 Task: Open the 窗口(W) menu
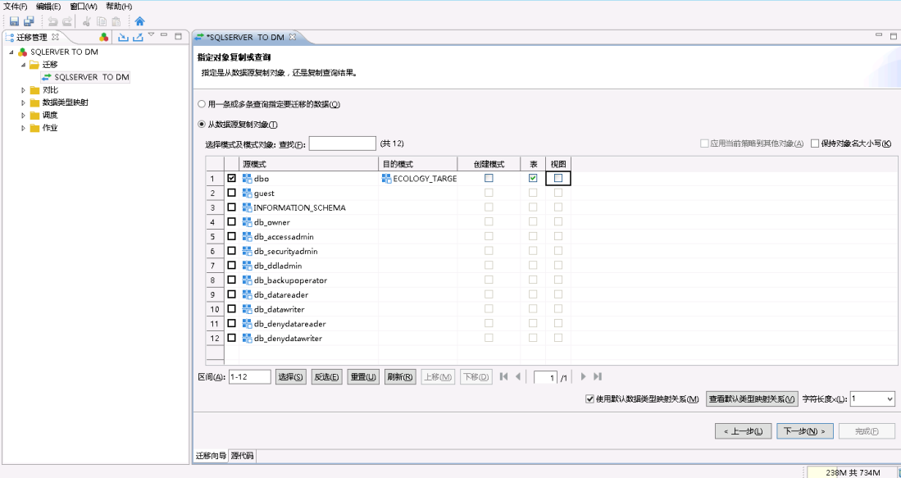[x=84, y=7]
